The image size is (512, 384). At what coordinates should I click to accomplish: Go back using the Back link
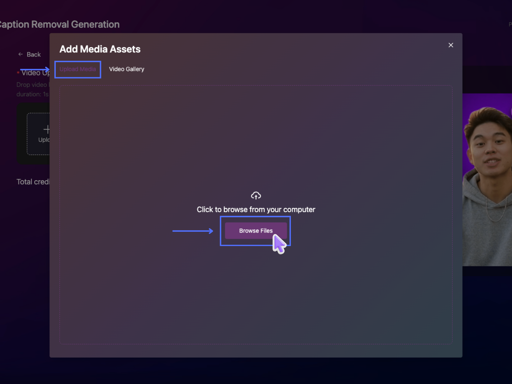click(33, 54)
